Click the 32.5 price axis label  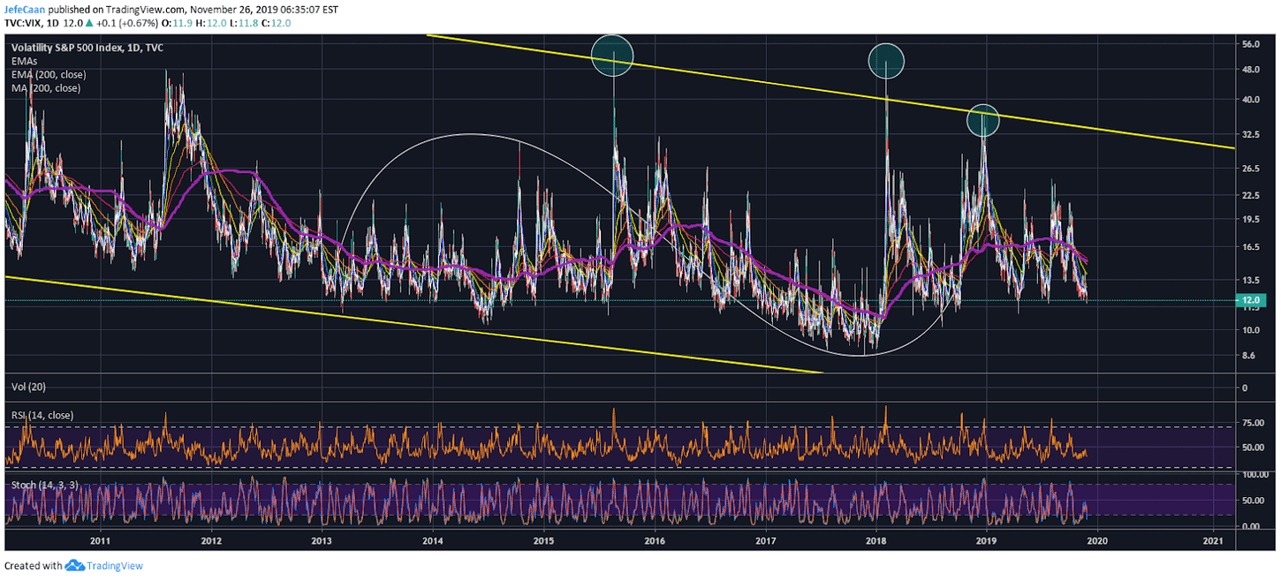(x=1250, y=135)
